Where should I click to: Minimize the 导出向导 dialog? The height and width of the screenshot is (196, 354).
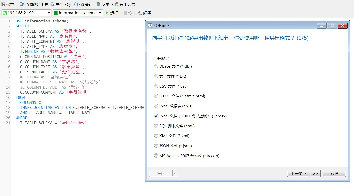click(x=322, y=26)
